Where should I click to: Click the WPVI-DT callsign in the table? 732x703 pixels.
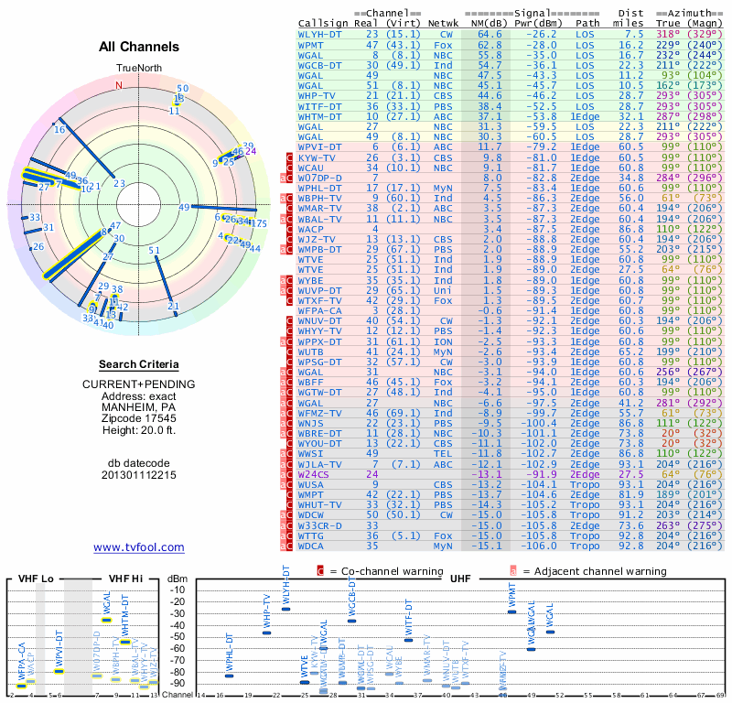(x=319, y=147)
